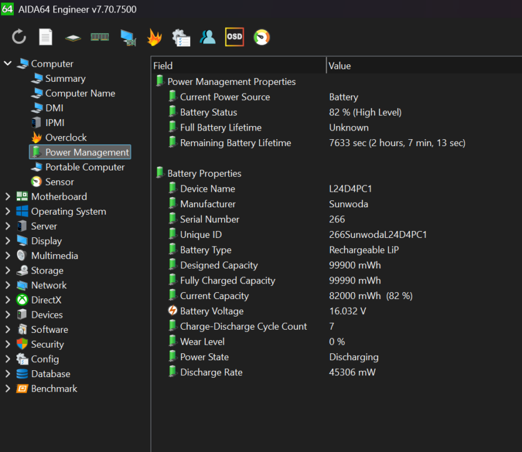Expand the Multimedia tree node
The image size is (522, 452).
coord(8,255)
